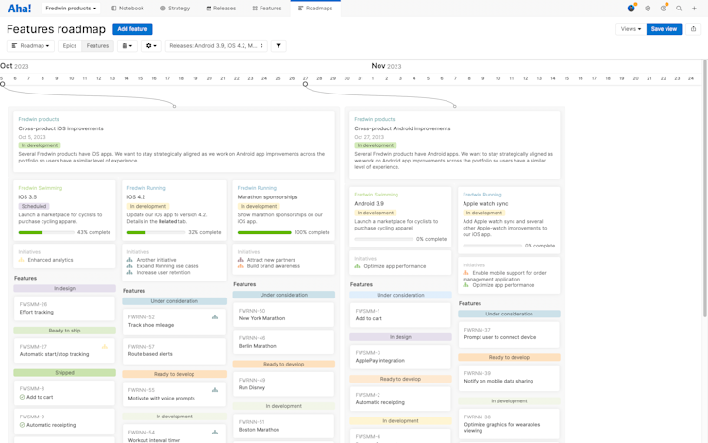Open feature FWRNN-37 Prompt user to connect device

coord(509,333)
